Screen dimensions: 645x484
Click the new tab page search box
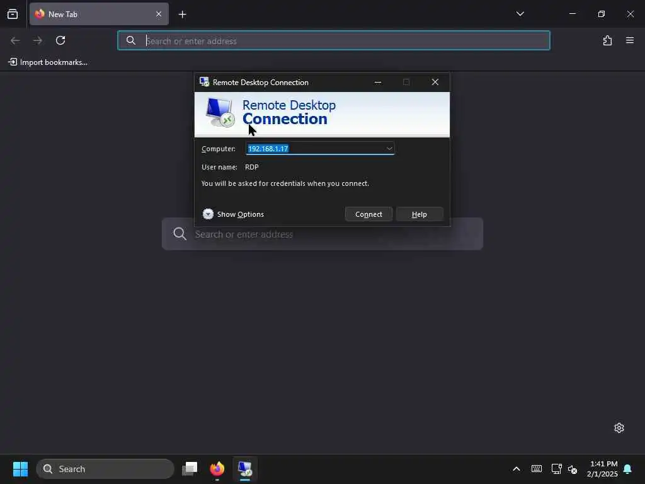(322, 234)
